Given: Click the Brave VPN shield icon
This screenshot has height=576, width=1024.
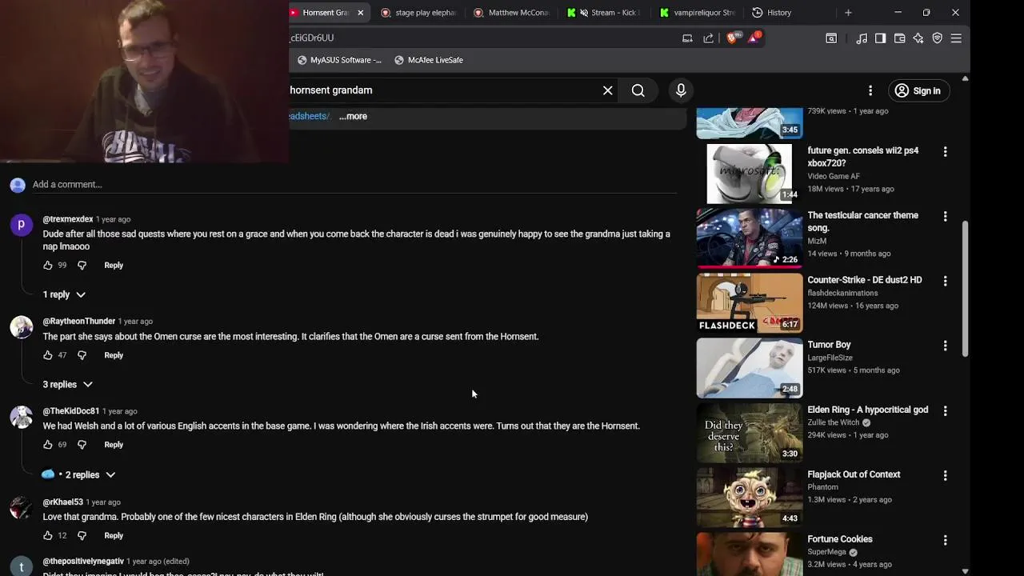Looking at the screenshot, I should click(x=938, y=38).
